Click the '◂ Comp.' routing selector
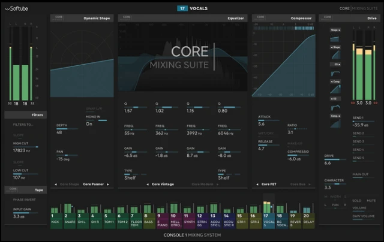The height and width of the screenshot is (242, 384). [x=335, y=81]
